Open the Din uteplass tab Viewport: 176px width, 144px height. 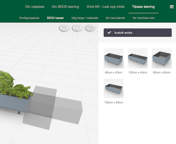35,7
